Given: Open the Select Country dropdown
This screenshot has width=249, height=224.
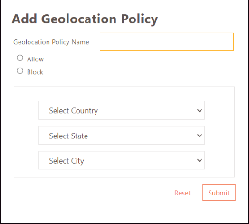Looking at the screenshot, I should (122, 110).
